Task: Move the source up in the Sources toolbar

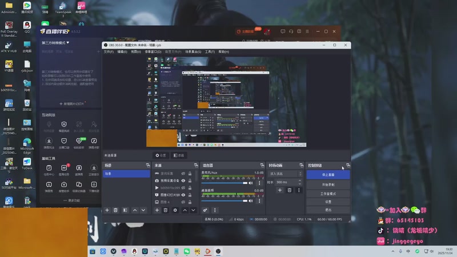Action: (x=185, y=210)
